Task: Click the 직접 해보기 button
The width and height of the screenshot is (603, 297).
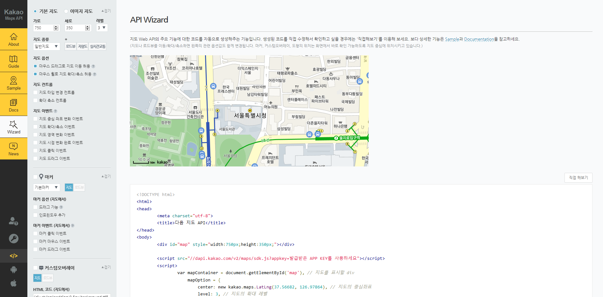Action: [578, 178]
